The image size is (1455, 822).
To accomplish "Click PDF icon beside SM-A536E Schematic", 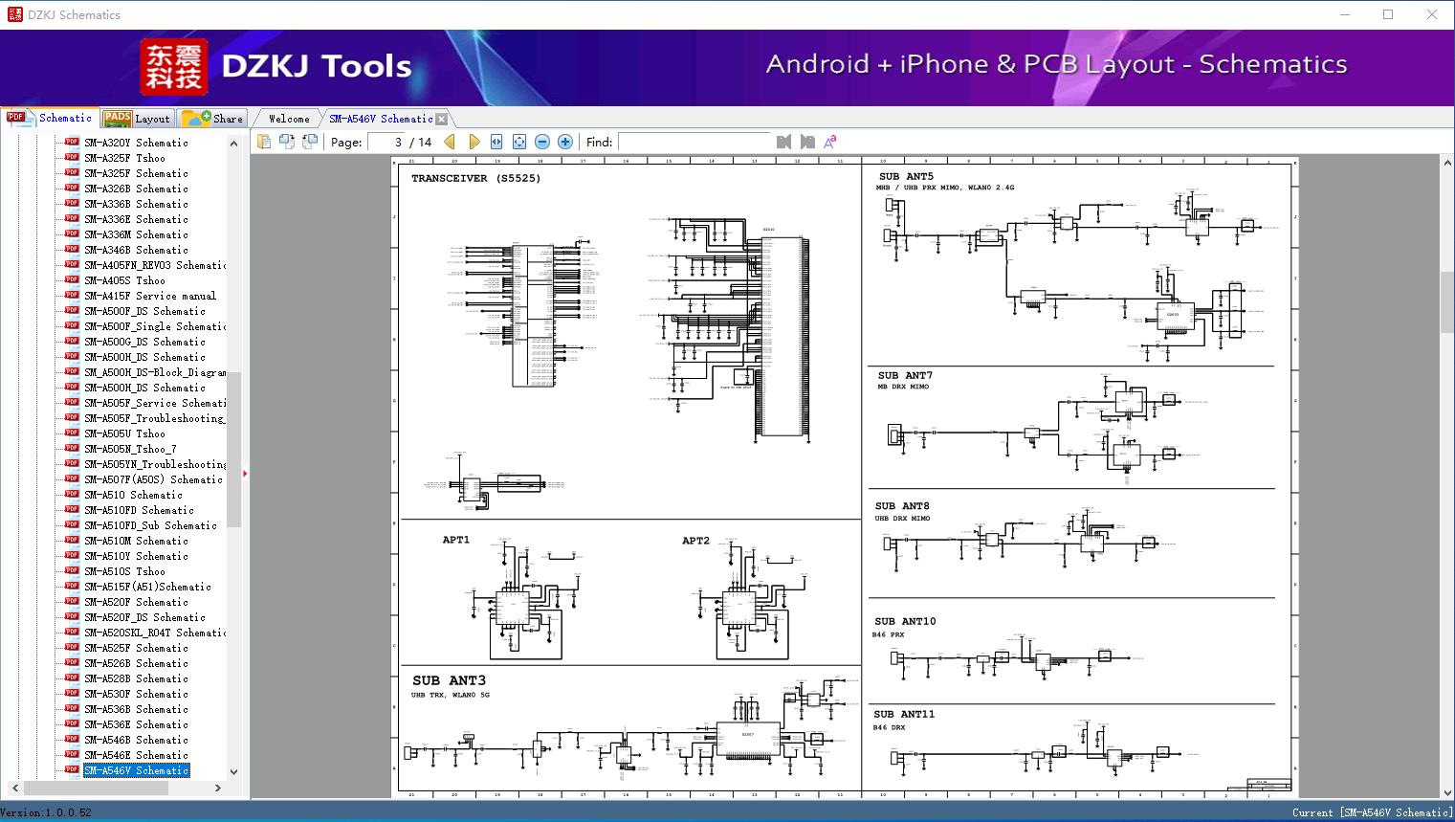I will pyautogui.click(x=72, y=723).
